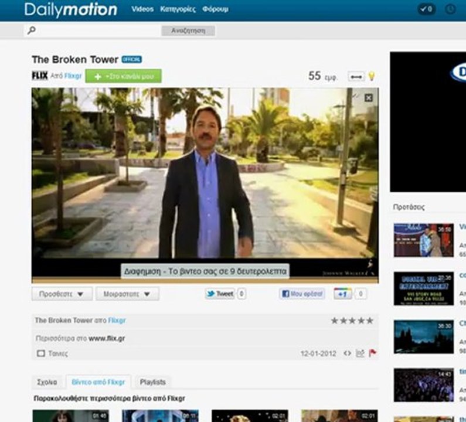Screen dimensions: 466x422
Task: Open the clock history icon in header
Action: [x=450, y=9]
